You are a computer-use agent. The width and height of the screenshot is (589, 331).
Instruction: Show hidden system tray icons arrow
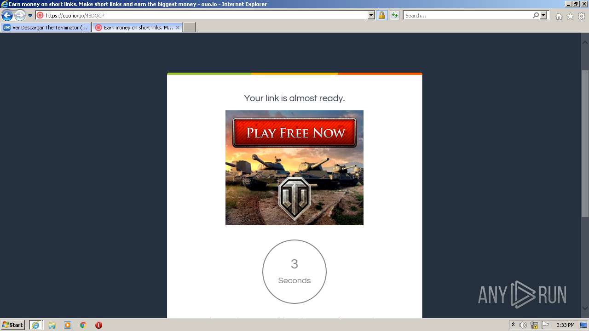pyautogui.click(x=514, y=325)
